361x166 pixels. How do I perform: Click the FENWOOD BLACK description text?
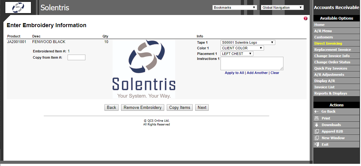click(49, 42)
